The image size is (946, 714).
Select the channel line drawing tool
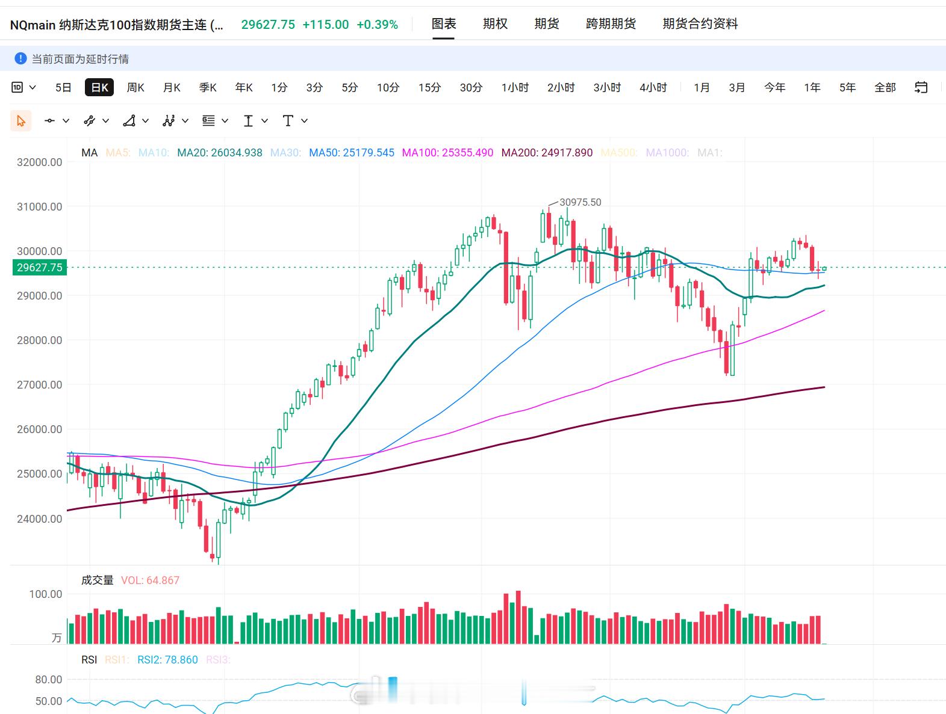pos(89,121)
